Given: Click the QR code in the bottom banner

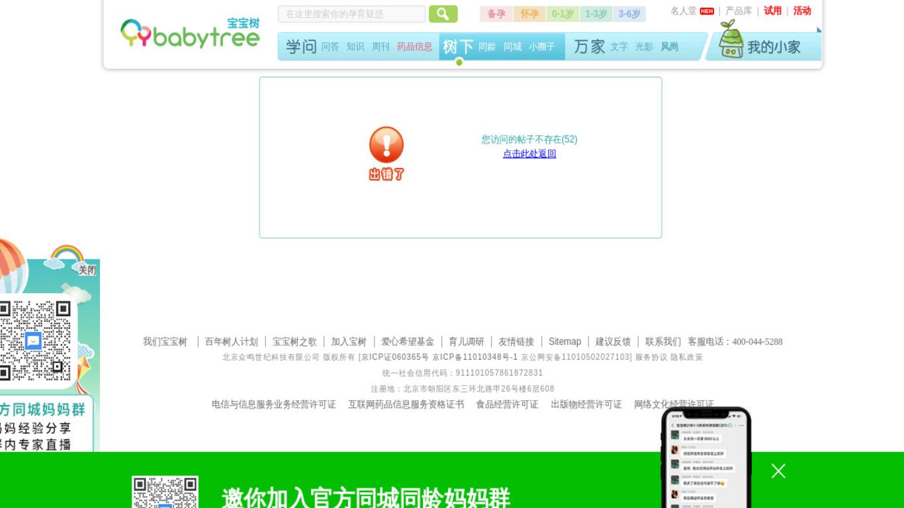Looking at the screenshot, I should (165, 492).
